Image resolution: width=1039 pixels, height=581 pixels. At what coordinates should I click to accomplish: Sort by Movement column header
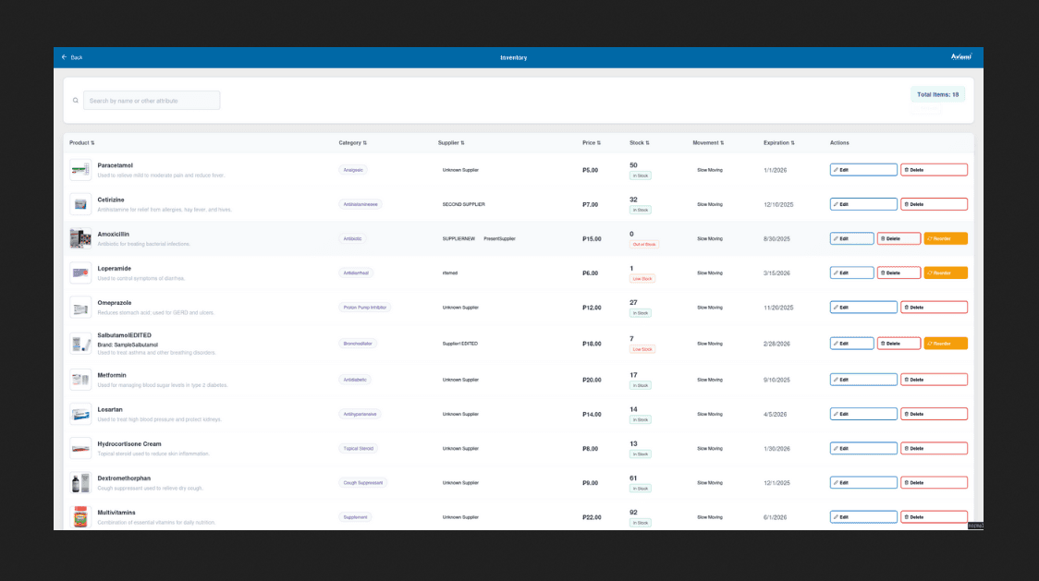point(708,143)
